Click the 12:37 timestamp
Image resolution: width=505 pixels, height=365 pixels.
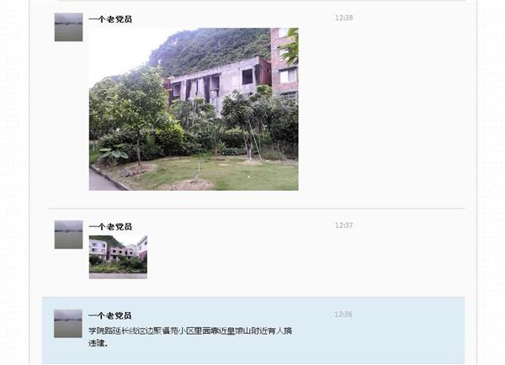344,225
